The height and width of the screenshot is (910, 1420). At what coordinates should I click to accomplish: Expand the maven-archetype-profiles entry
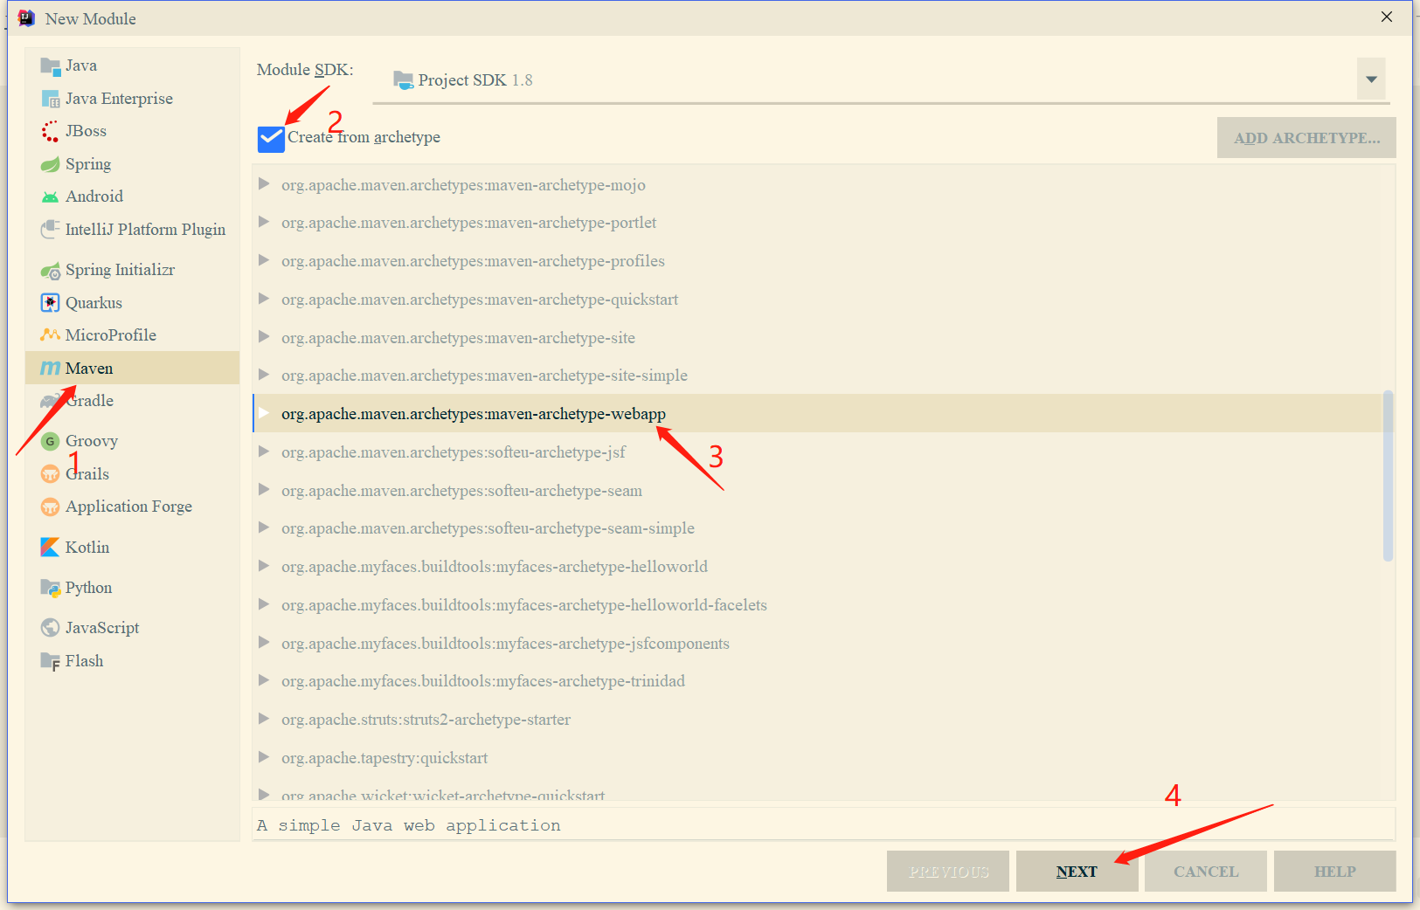(x=263, y=260)
